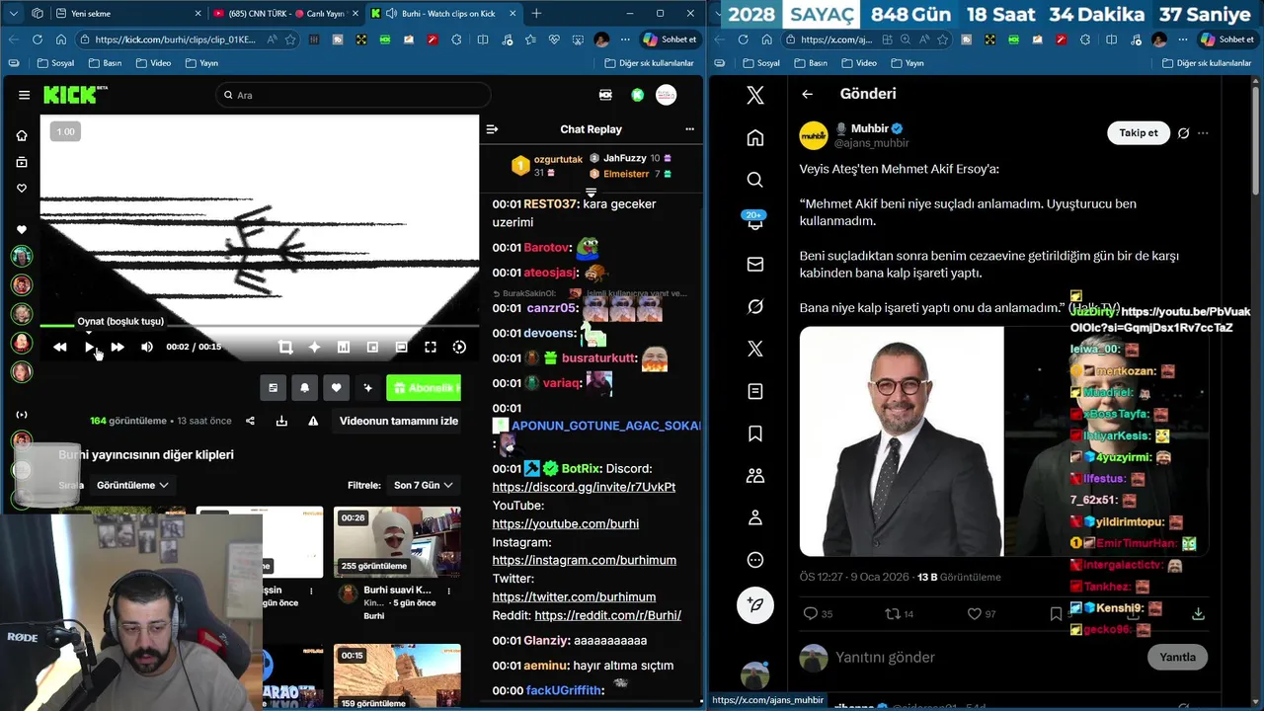The width and height of the screenshot is (1264, 711).
Task: Open X messages envelope icon
Action: coord(755,265)
